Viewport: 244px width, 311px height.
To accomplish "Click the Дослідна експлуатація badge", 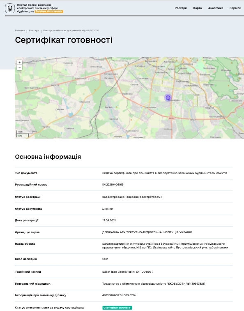I will coord(49,12).
